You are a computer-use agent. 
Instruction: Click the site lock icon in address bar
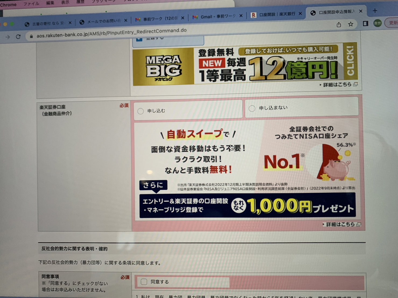pos(31,36)
